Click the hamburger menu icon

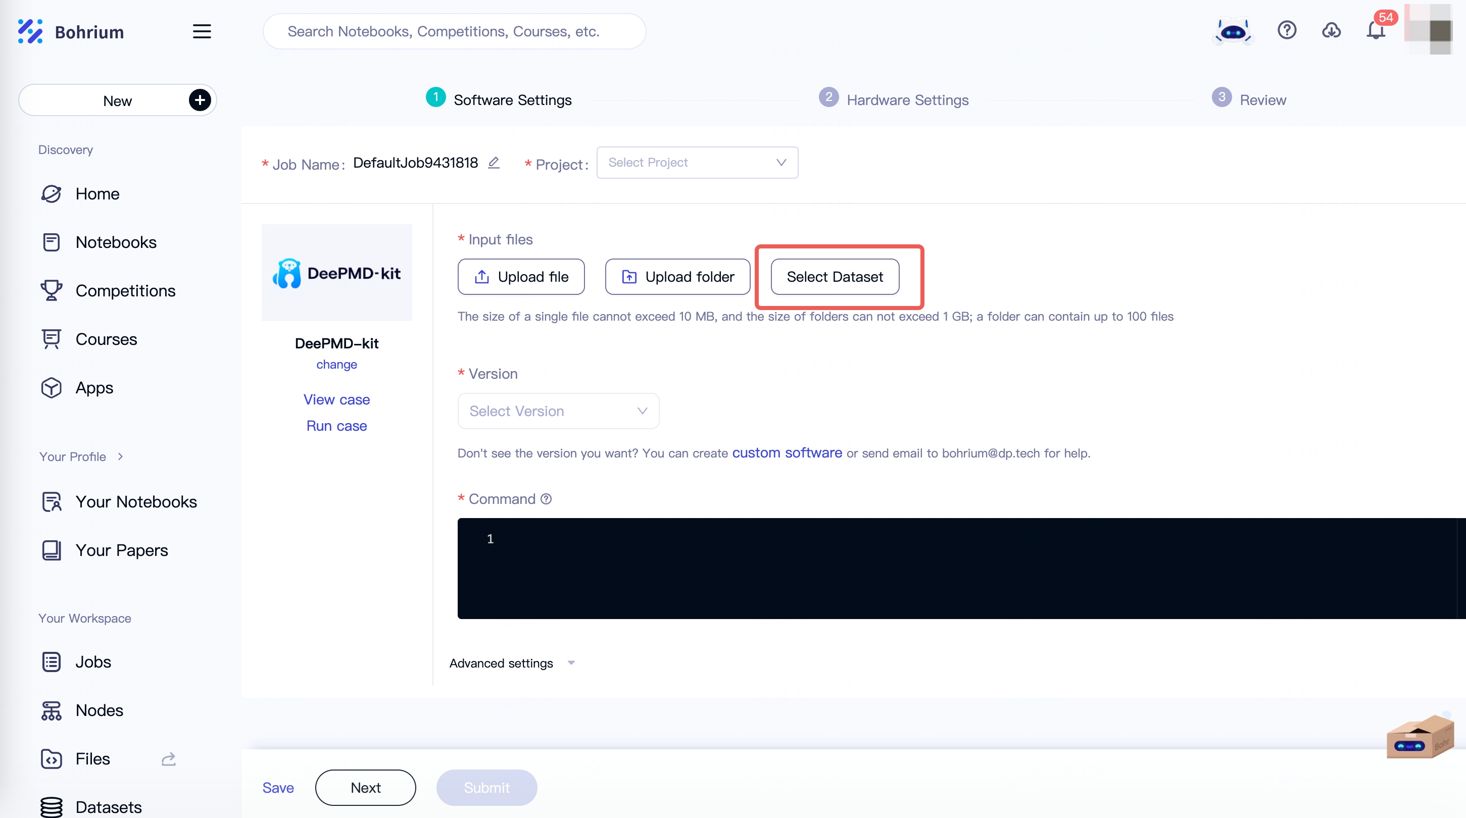click(x=201, y=31)
